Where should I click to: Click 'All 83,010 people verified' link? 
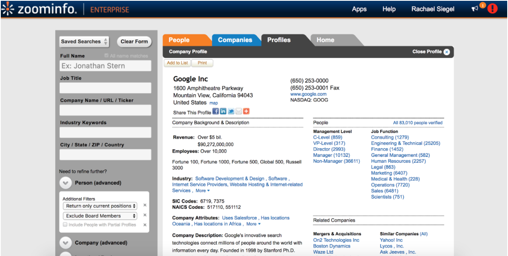click(418, 123)
